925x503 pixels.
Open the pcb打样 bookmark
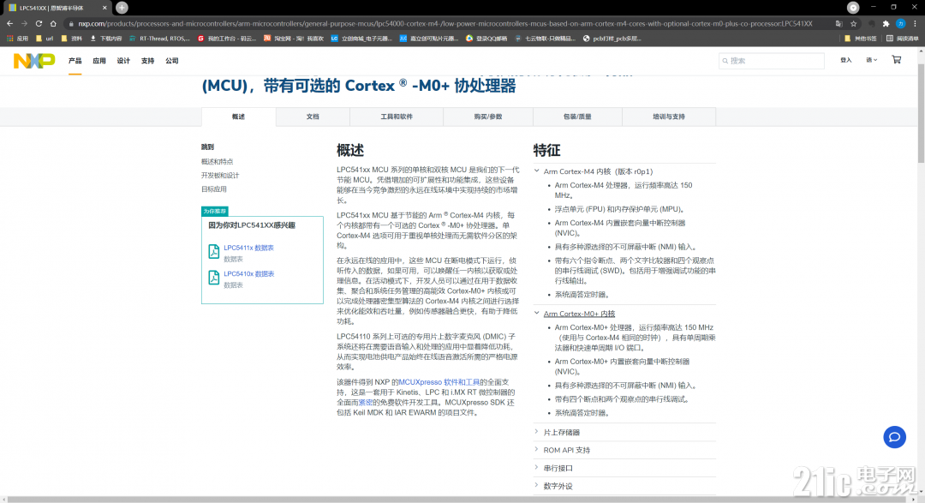[x=612, y=39]
